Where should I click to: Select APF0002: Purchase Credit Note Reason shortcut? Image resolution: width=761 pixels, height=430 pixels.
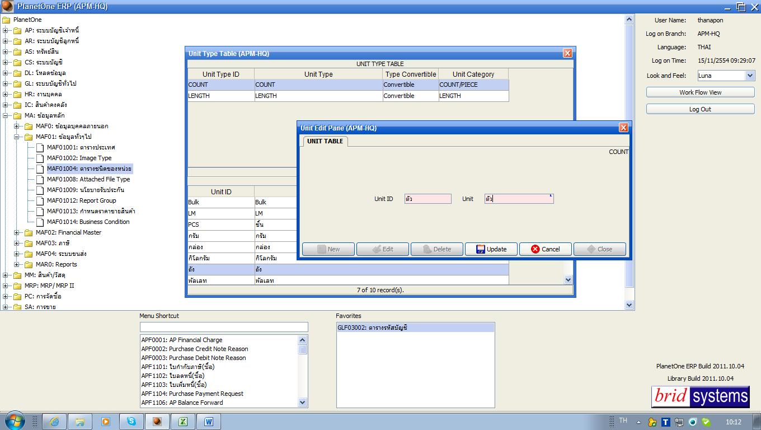pyautogui.click(x=194, y=349)
